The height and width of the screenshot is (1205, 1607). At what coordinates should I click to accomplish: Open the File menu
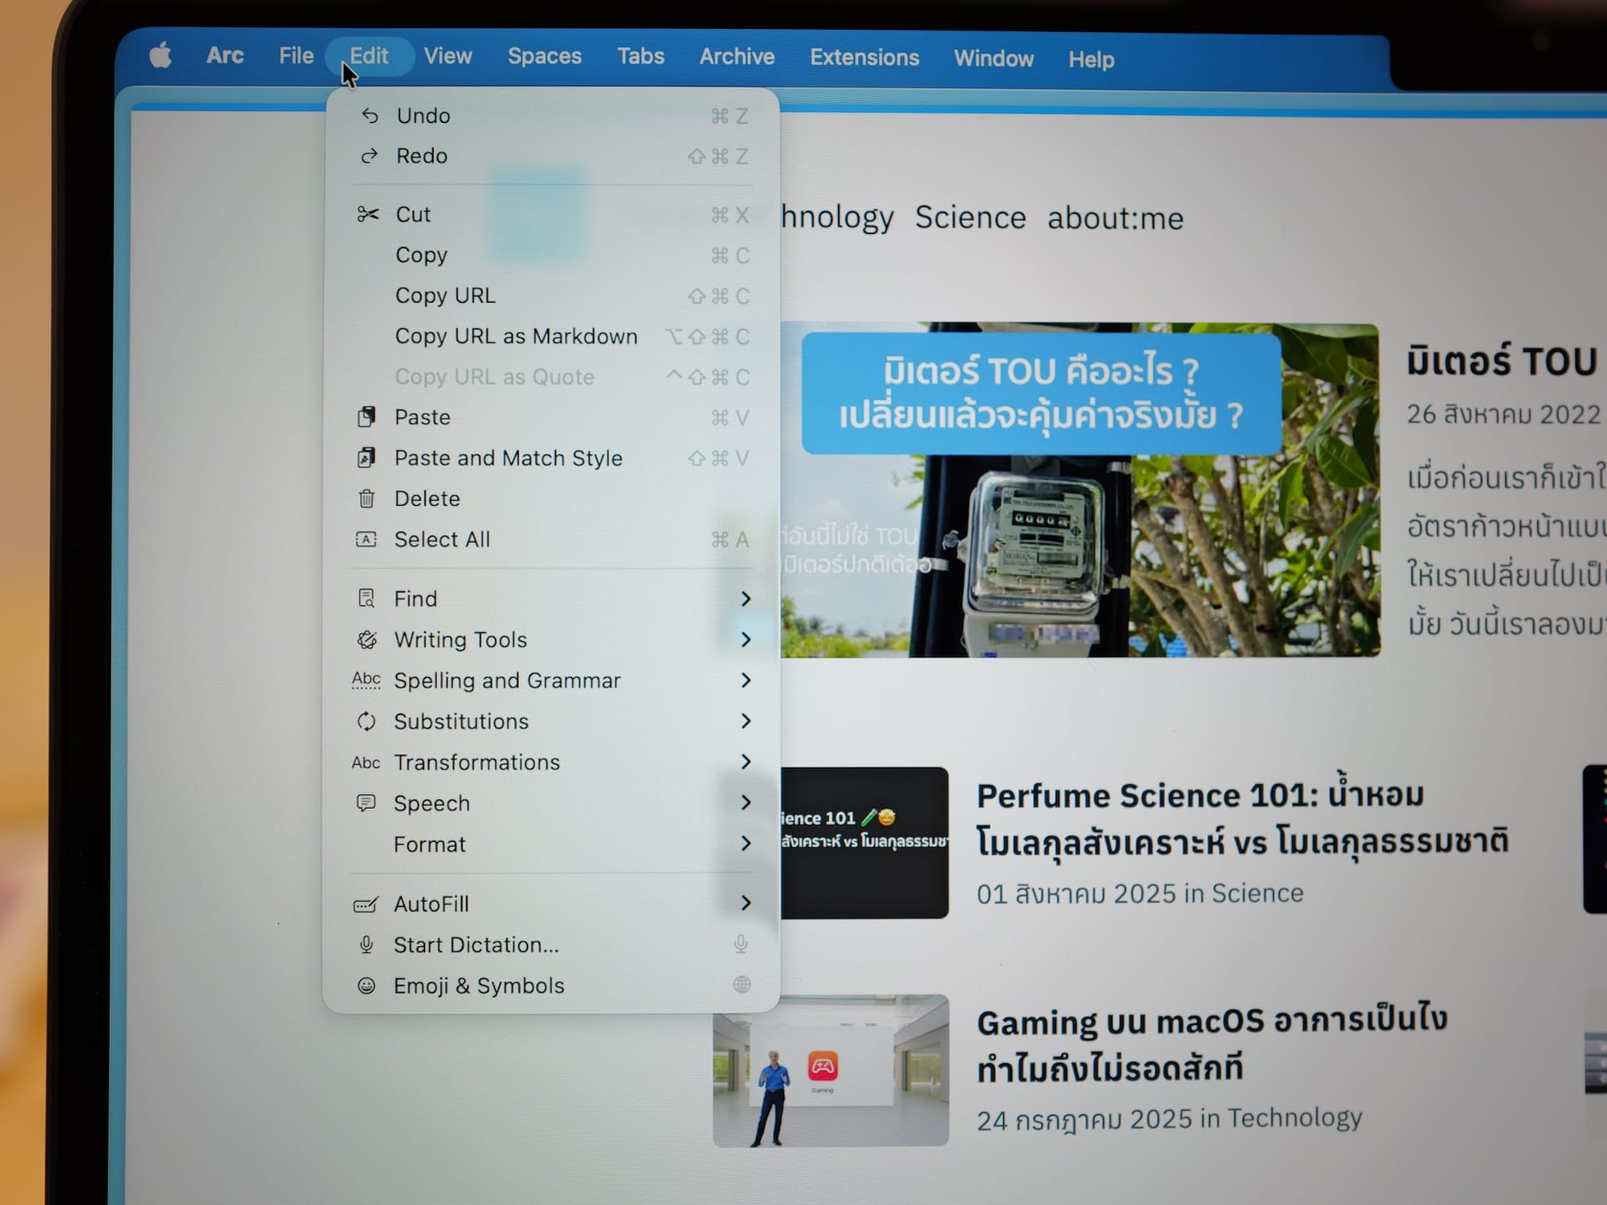point(296,56)
